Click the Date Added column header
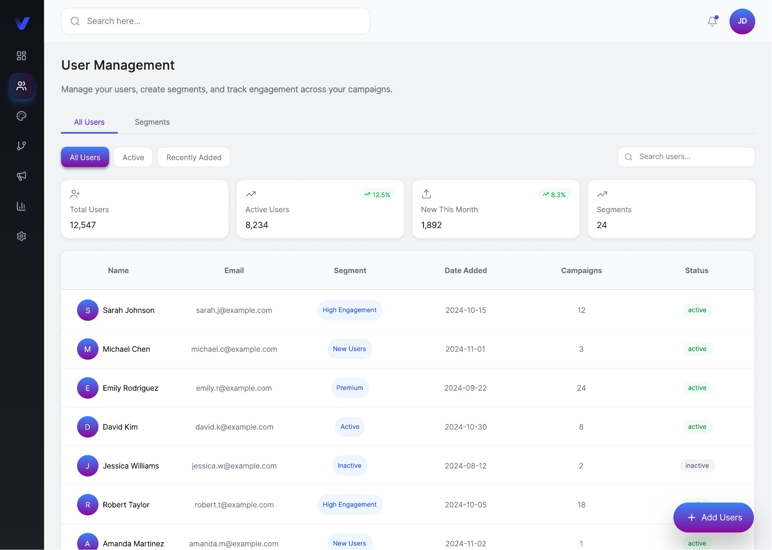The height and width of the screenshot is (550, 772). (x=466, y=270)
